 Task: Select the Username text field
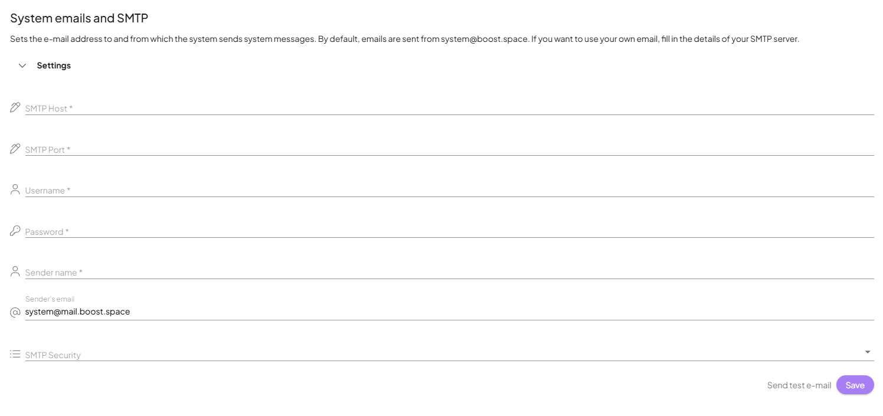449,190
